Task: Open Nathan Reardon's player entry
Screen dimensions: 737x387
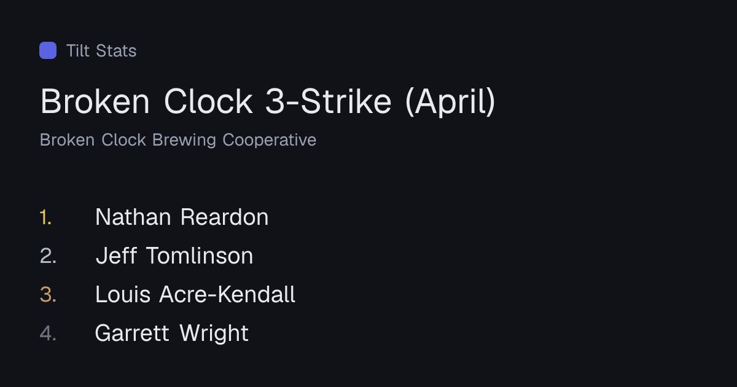Action: (x=182, y=217)
